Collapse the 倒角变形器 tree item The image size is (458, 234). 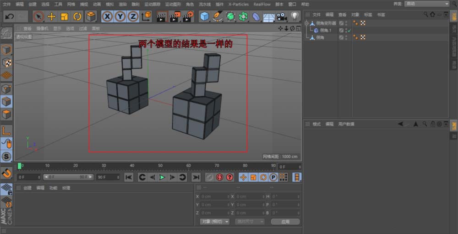click(307, 23)
